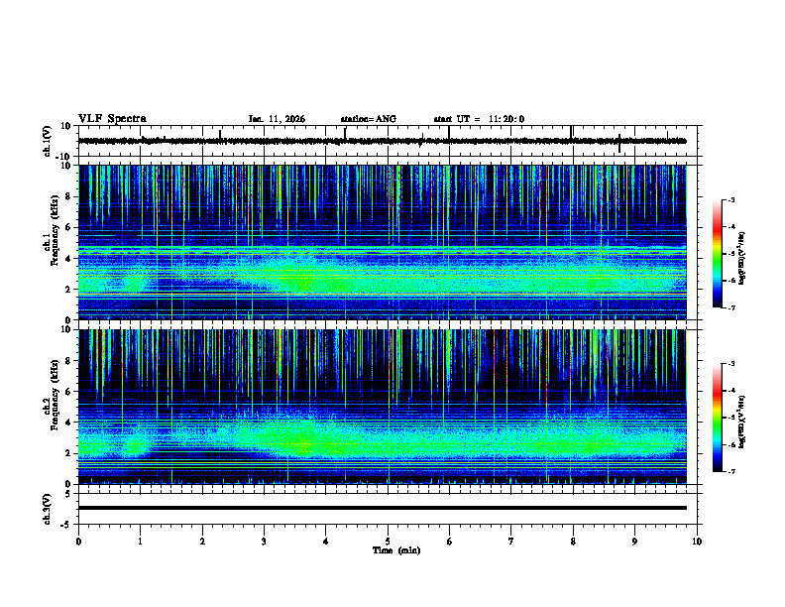Click the "-3" label on ch.2 color bar
This screenshot has width=785, height=607.
[x=730, y=364]
